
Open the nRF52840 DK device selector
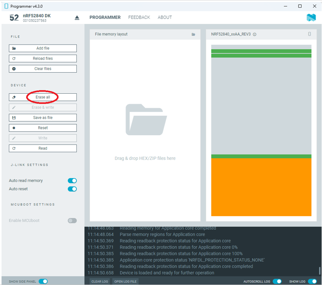tap(37, 18)
